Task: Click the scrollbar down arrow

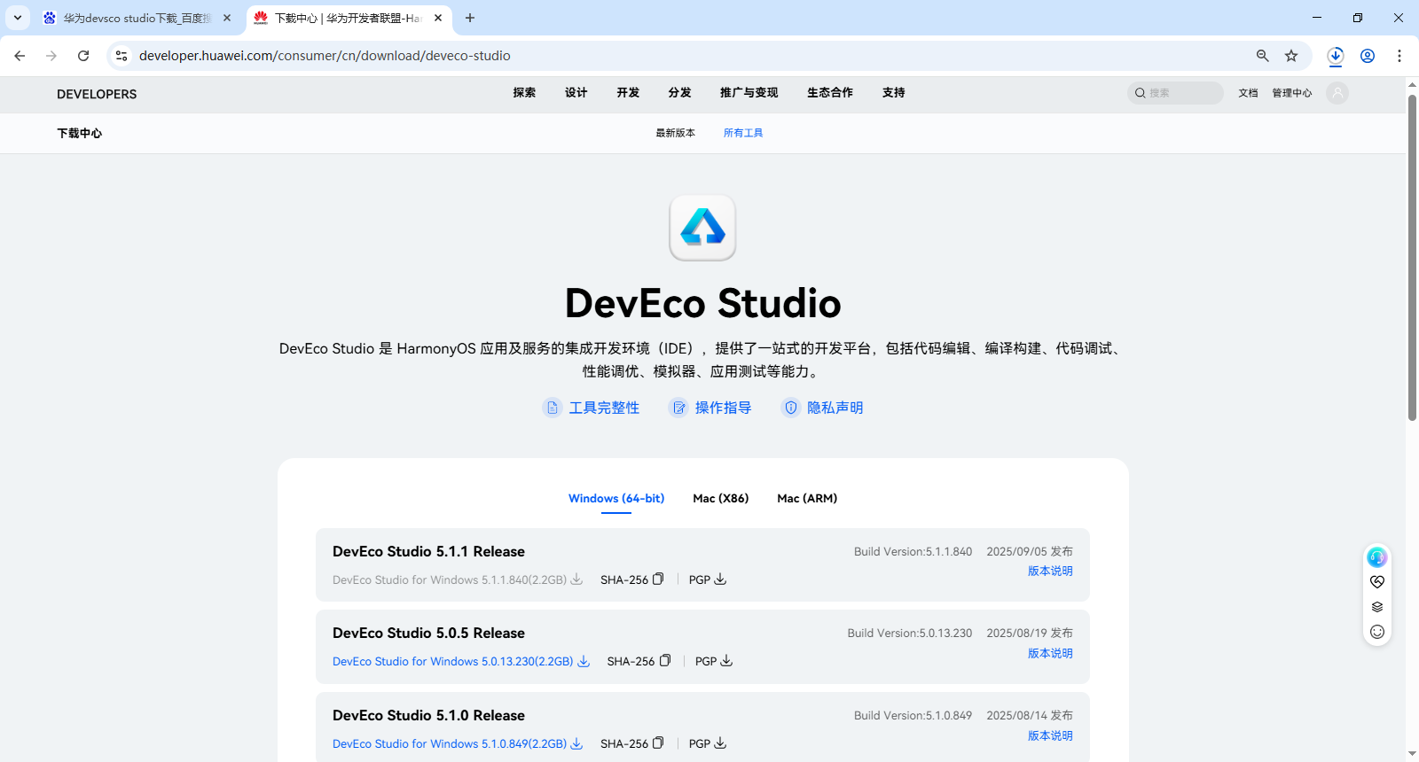Action: [x=1412, y=754]
